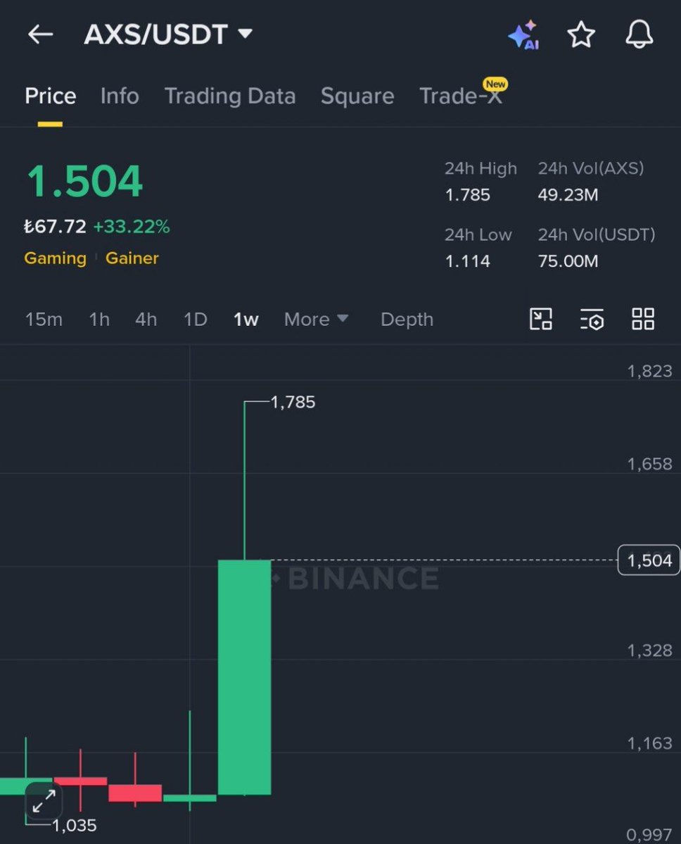Tap the 24h Vol(USDT) value 75.00M
Screen dimensions: 681x844
click(568, 261)
